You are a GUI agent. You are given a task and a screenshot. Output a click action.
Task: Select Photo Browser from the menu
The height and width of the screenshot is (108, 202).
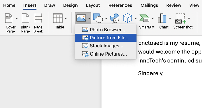[x=107, y=30]
